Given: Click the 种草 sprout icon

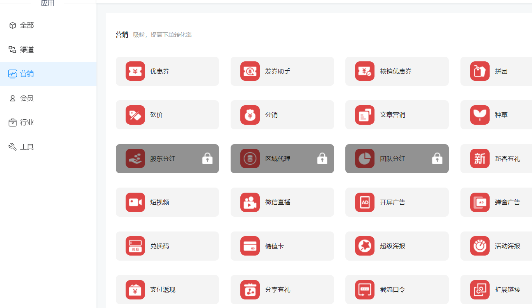Looking at the screenshot, I should [x=479, y=115].
